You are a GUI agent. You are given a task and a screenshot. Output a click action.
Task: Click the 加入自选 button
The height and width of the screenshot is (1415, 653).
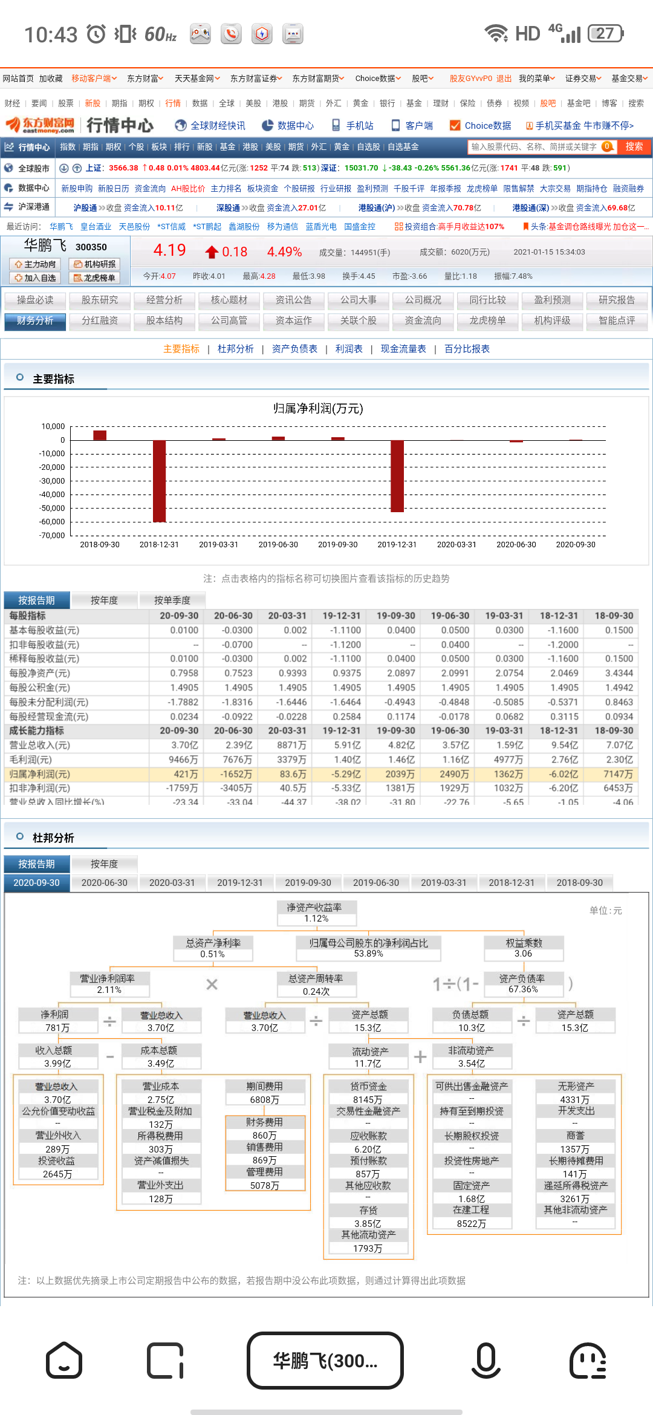[x=35, y=278]
